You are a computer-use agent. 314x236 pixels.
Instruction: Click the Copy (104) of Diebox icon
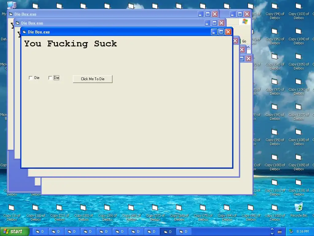[299, 36]
